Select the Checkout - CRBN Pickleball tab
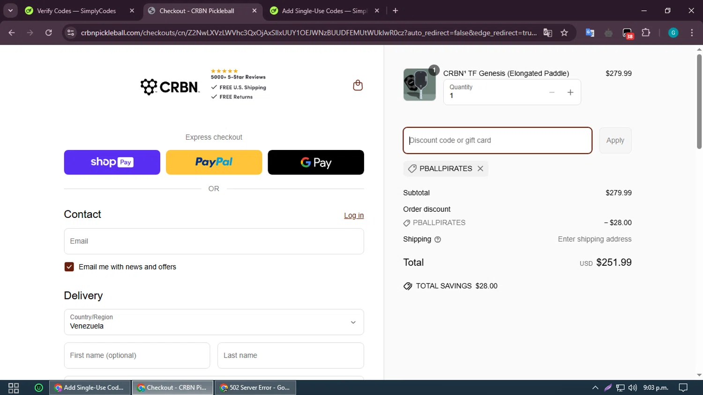 197,11
